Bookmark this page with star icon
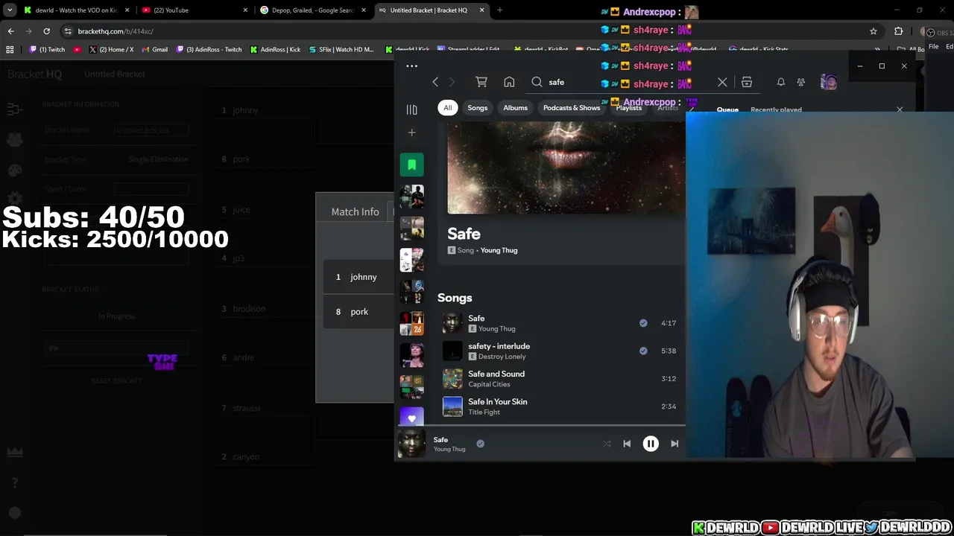This screenshot has width=954, height=536. 874,31
